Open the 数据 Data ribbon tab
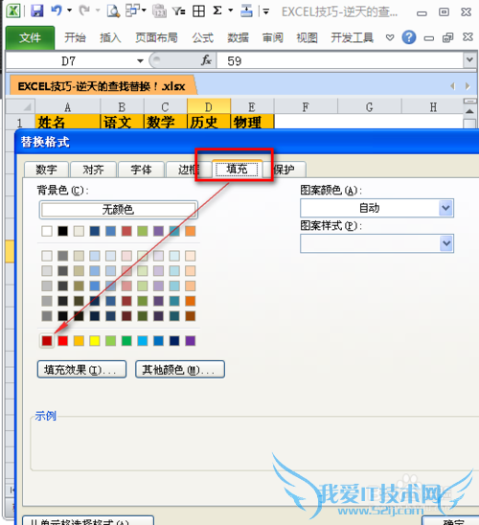Viewport: 479px width, 525px height. click(x=238, y=37)
